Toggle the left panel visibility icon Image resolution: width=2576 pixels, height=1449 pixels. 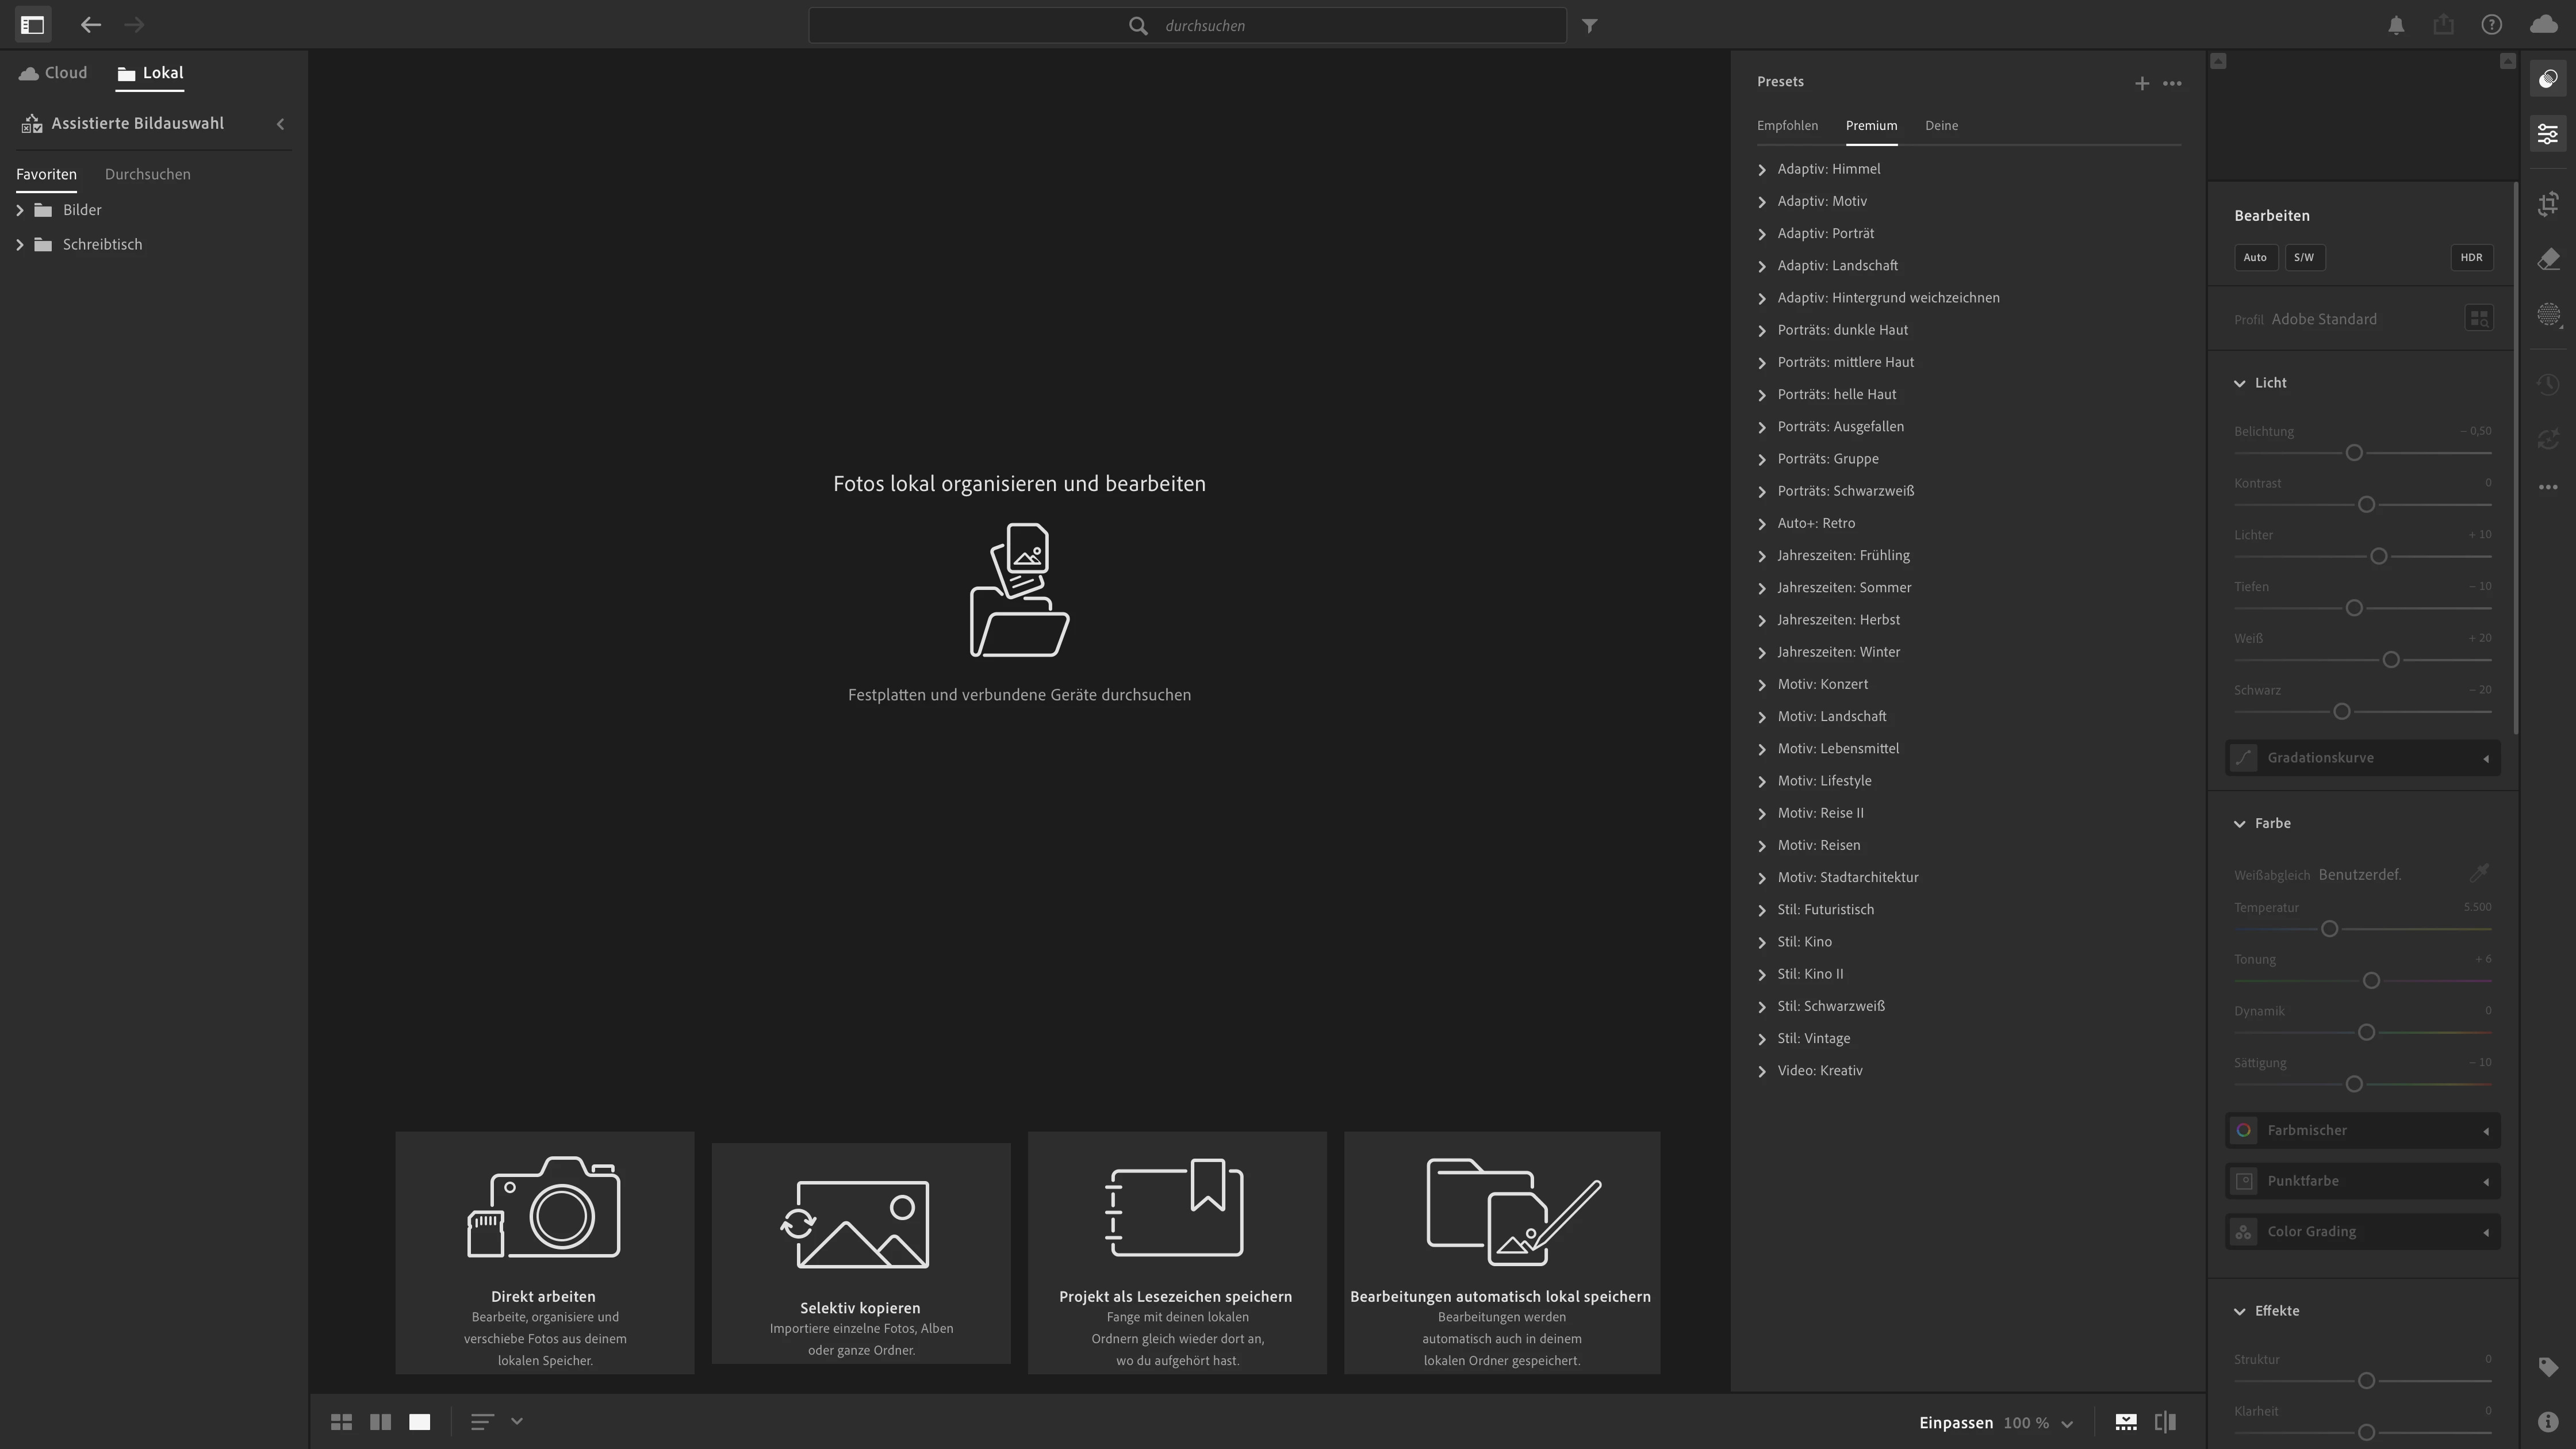[x=32, y=25]
